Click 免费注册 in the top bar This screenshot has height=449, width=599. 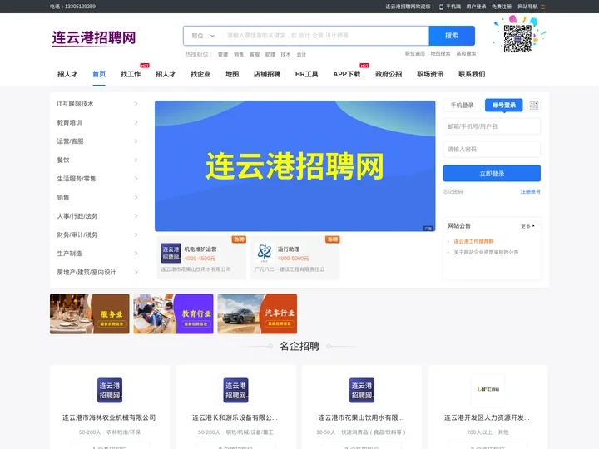coord(501,7)
